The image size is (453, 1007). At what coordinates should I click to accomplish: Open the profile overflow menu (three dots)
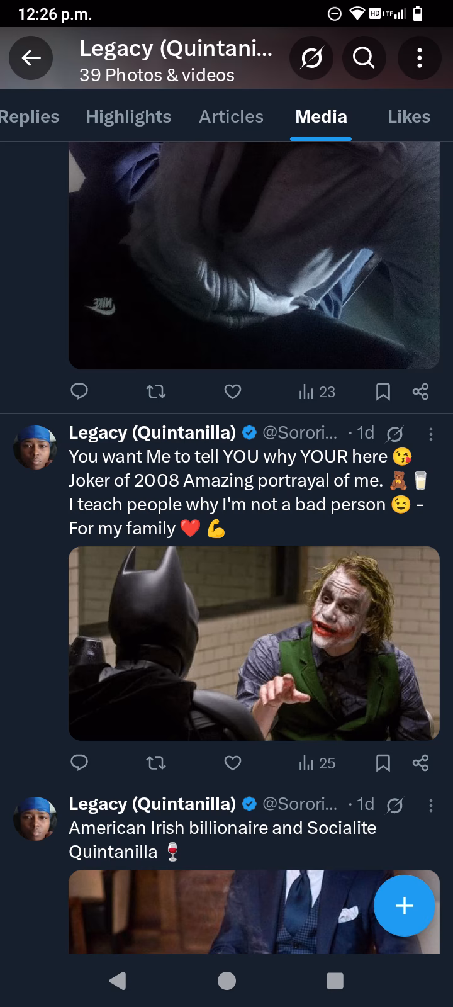click(x=419, y=58)
